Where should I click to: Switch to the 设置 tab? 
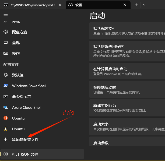[x=98, y=5]
